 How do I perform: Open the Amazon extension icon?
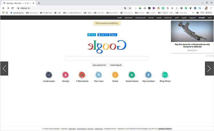(x=149, y=8)
